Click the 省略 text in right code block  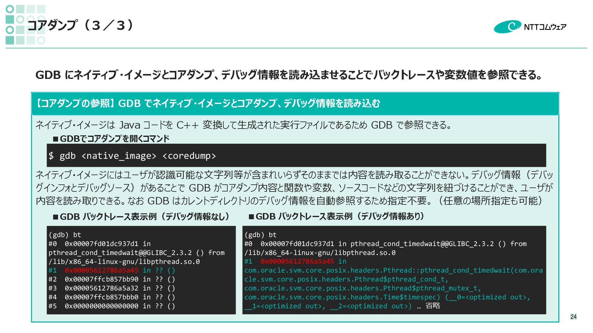[432, 306]
